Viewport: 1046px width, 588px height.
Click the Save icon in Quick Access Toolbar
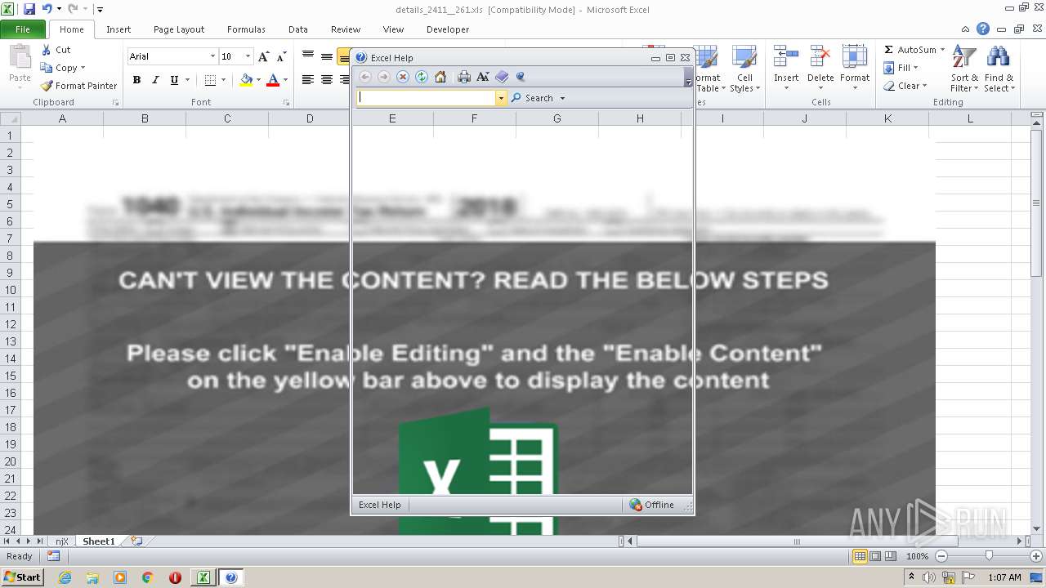pyautogui.click(x=29, y=9)
